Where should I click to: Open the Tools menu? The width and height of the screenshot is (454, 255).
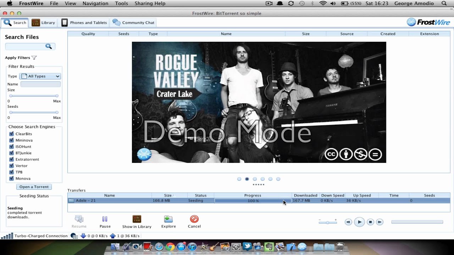[121, 4]
